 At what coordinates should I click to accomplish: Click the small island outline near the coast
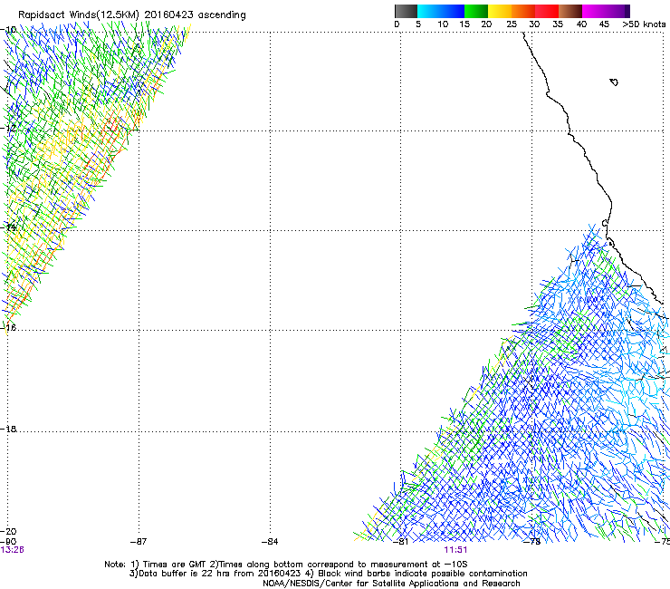(614, 82)
